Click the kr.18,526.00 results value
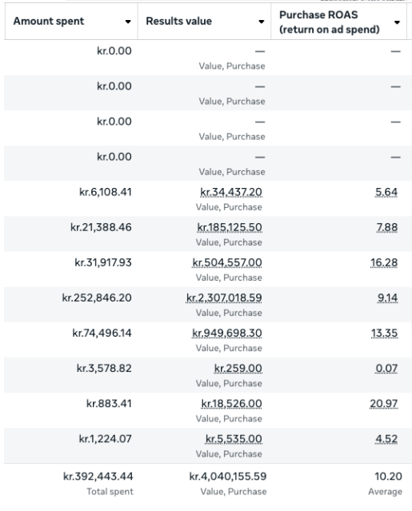Screen dimensions: 412x511 tap(231, 404)
